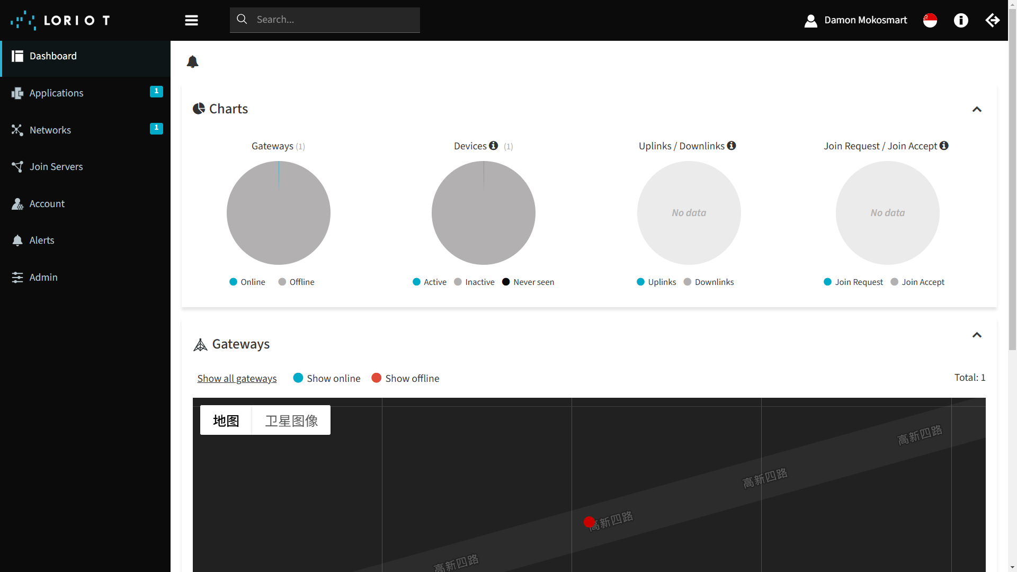Click the Devices chart info icon
Viewport: 1017px width, 572px height.
pos(493,146)
